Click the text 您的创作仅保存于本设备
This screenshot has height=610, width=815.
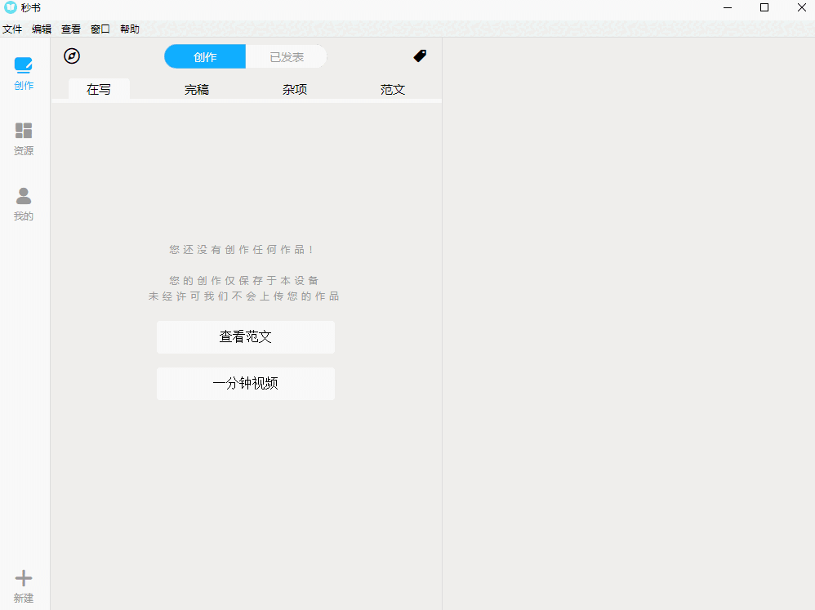(x=244, y=281)
